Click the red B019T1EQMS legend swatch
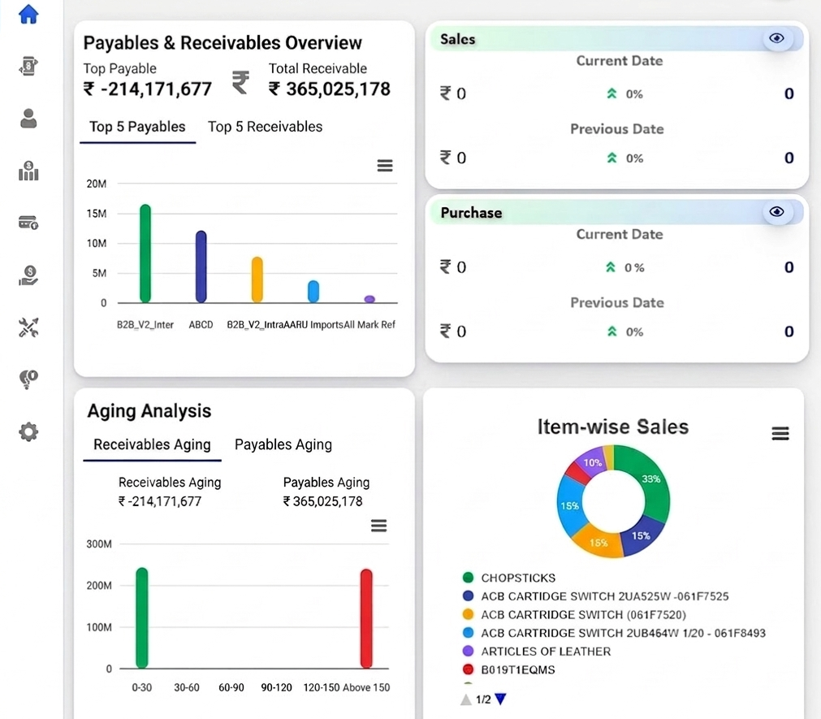 (x=468, y=669)
